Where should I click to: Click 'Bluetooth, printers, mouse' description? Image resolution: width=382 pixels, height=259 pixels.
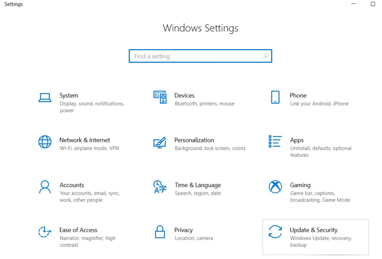tap(205, 104)
